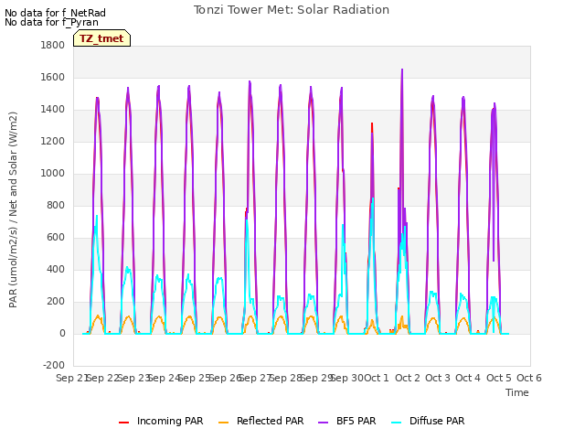The image size is (585, 439).
Task: Click the orange Reflected PAR legend swatch
Action: (223, 423)
